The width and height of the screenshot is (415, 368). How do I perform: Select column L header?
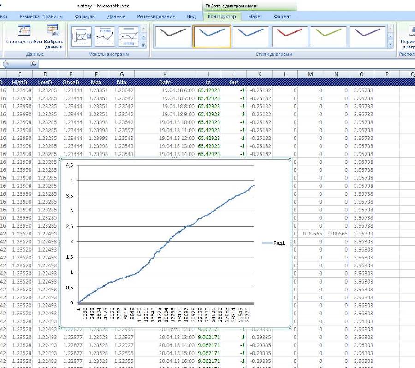tap(285, 74)
